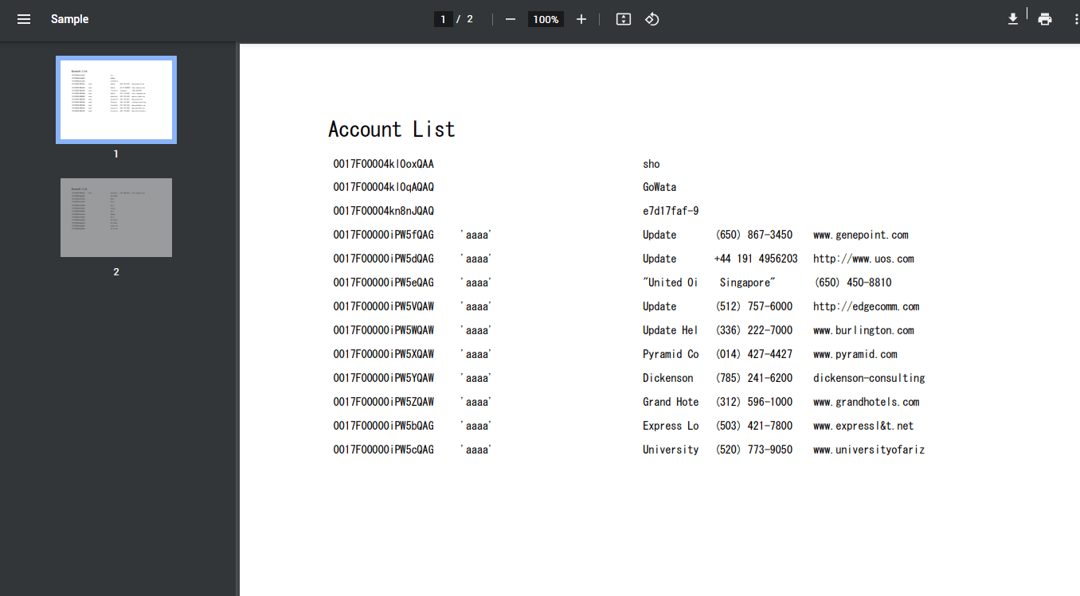Image resolution: width=1080 pixels, height=596 pixels.
Task: Click phone number (785) 241-6200
Action: click(754, 378)
